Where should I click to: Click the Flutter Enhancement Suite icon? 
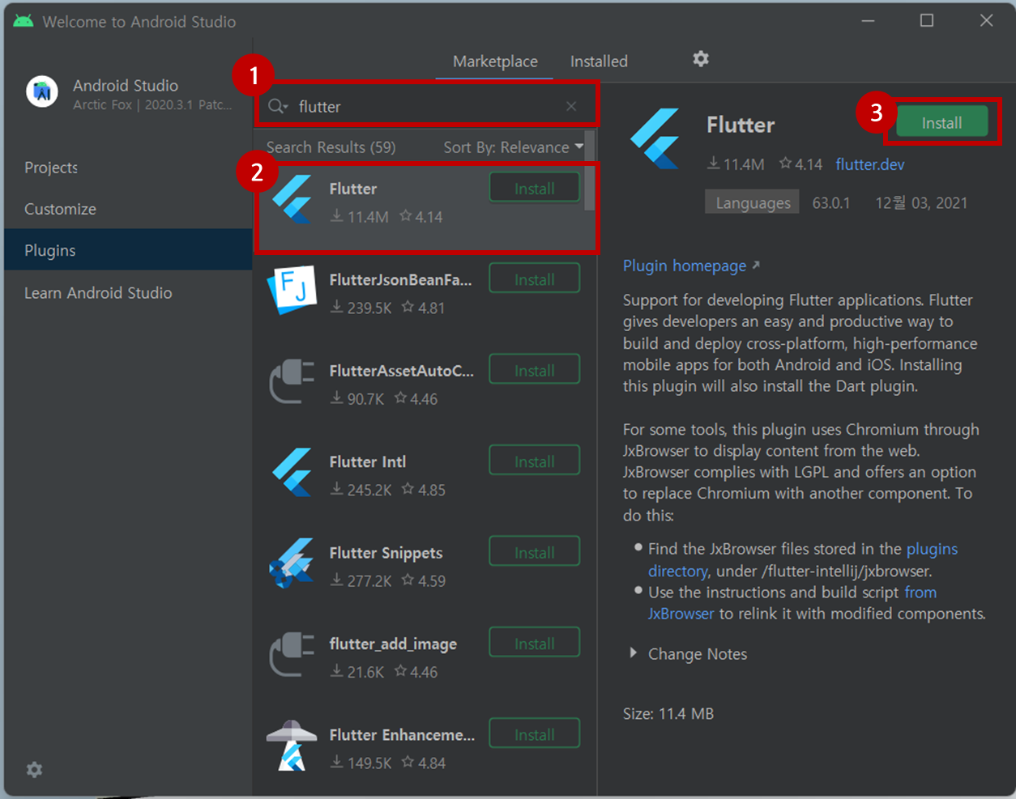point(292,745)
